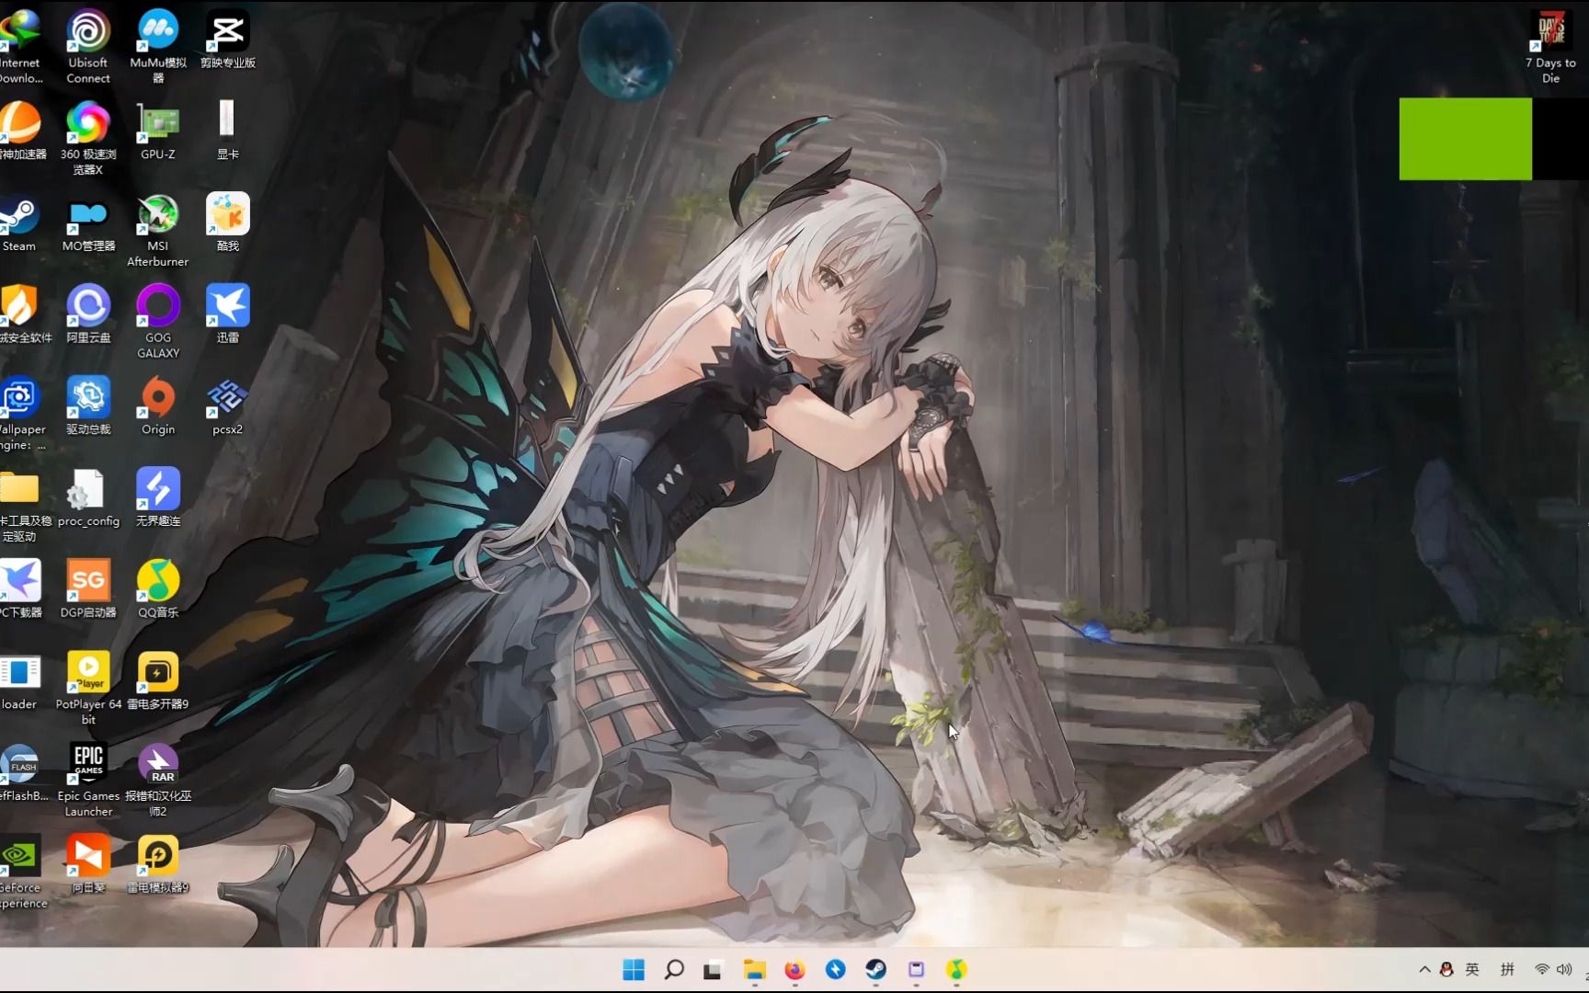The height and width of the screenshot is (993, 1589).
Task: Open the QQ penguin tray icon
Action: pos(1446,970)
